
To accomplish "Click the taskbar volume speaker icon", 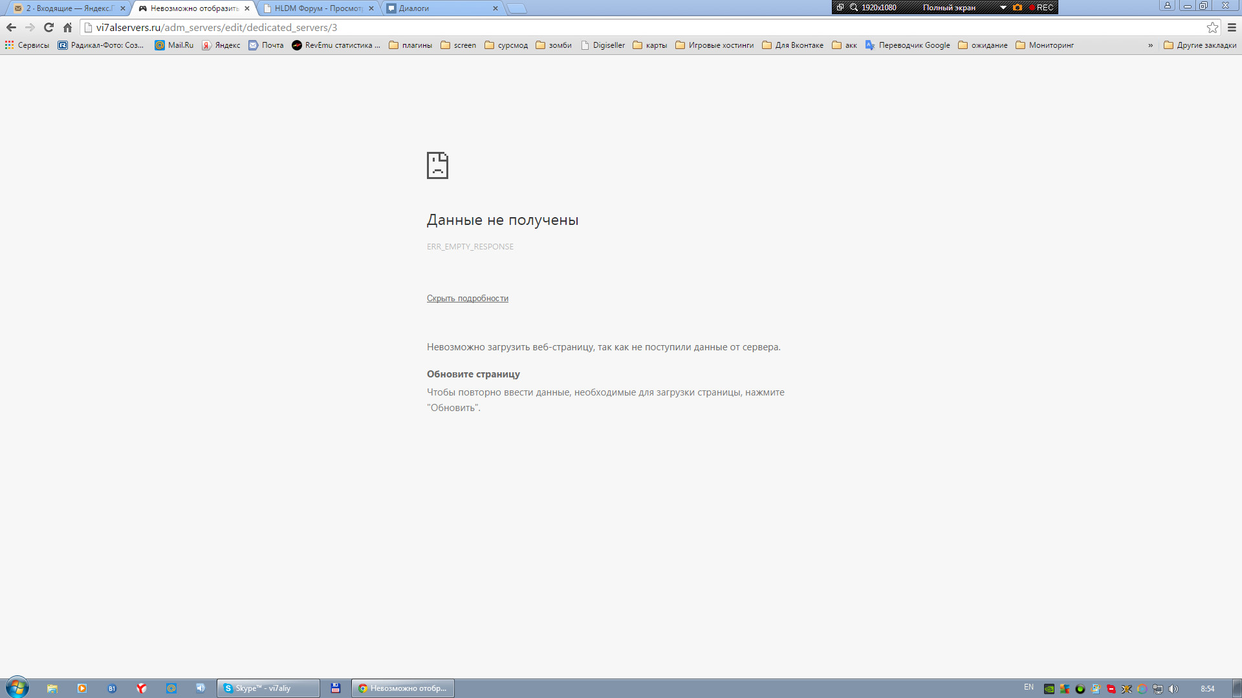I will 1173,689.
